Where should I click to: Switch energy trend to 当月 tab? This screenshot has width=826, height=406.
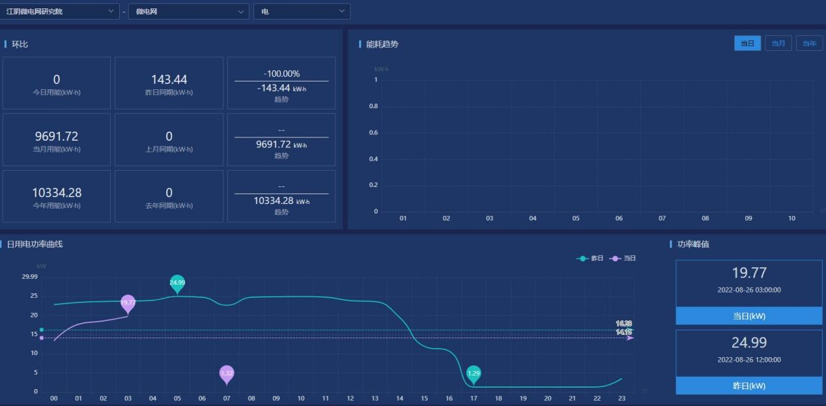(778, 44)
